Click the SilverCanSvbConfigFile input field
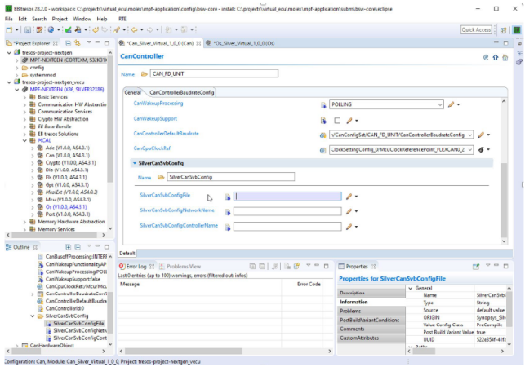 click(x=287, y=197)
